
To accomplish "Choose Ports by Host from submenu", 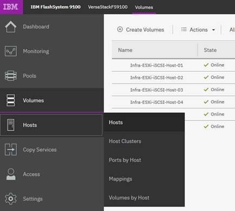I will click(x=125, y=160).
